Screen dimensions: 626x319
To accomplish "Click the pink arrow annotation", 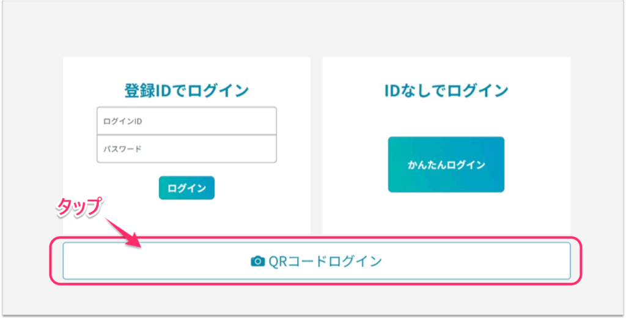I will (123, 233).
